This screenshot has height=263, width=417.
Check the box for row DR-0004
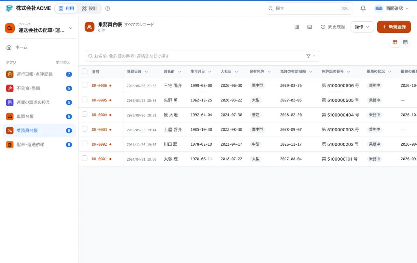(85, 114)
